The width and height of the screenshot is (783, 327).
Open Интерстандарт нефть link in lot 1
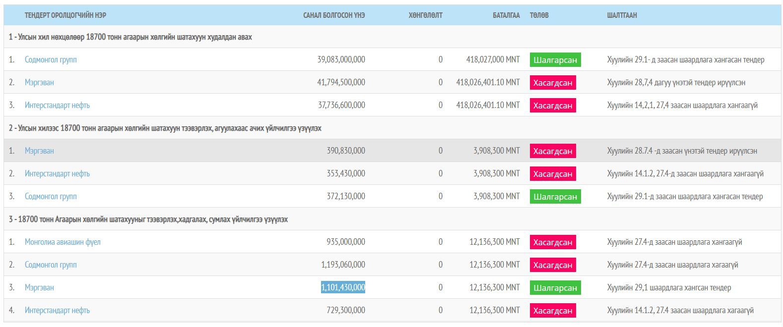click(x=57, y=105)
